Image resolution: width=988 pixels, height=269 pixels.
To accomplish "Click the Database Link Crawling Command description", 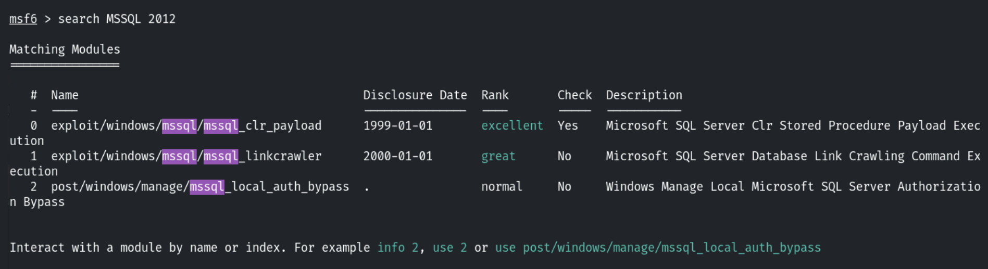I will [793, 156].
